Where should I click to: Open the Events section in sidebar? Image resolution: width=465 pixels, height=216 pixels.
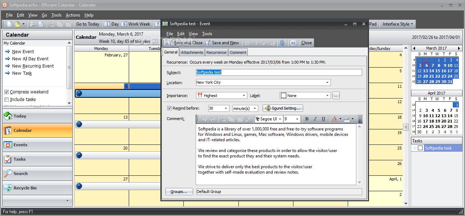[37, 145]
